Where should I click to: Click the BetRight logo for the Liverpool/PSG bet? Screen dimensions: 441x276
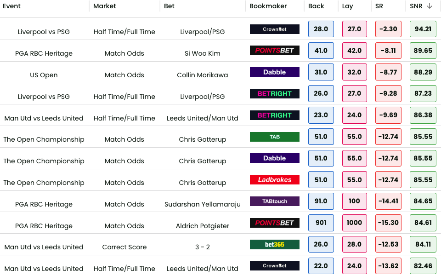tap(275, 94)
